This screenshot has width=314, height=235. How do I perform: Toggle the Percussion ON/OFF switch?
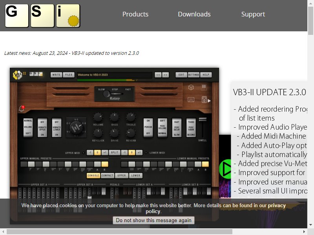(x=148, y=127)
